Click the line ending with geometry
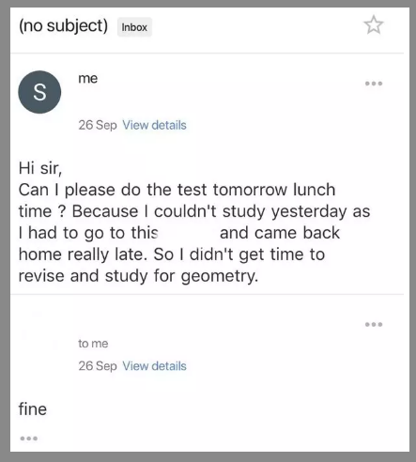416x462 pixels. pos(138,276)
